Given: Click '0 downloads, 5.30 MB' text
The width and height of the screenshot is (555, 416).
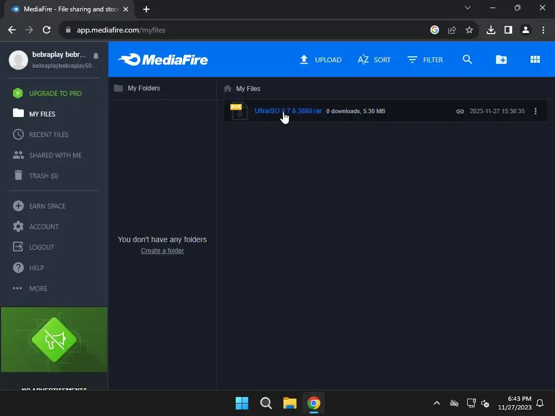Looking at the screenshot, I should 356,111.
